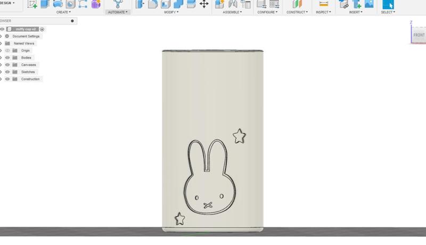This screenshot has height=245, width=426.
Task: Open the Bill of Materials table icon
Action: [245, 4]
